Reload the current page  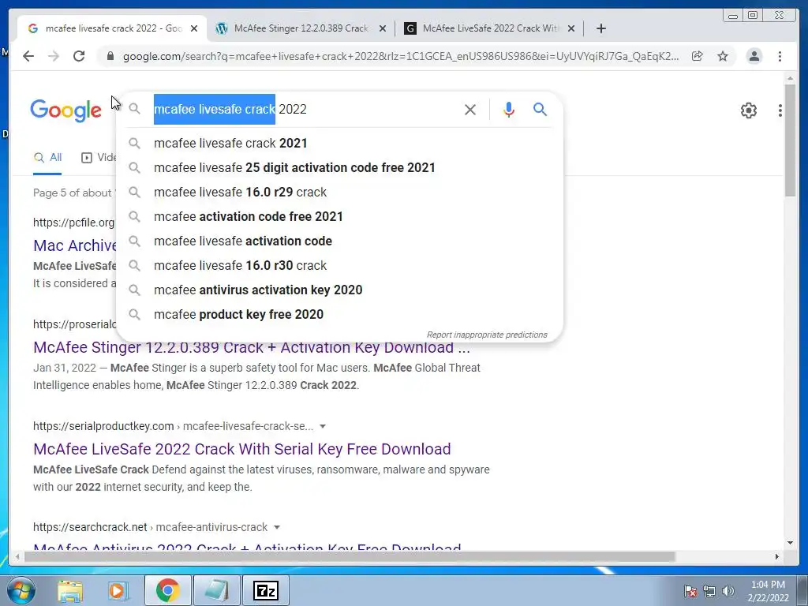pos(79,56)
